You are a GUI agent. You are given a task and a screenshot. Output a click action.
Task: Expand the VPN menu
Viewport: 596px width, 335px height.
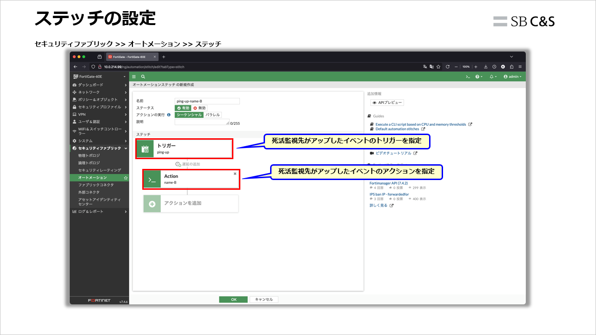coord(99,114)
